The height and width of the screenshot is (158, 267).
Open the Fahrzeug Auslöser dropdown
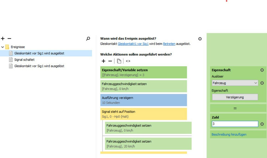[x=235, y=83]
